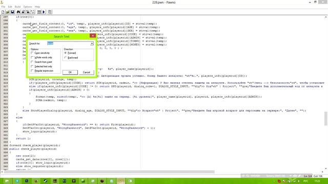This screenshot has height=184, width=328.
Task: Click the scroll down arrow of editor
Action: [x=326, y=168]
